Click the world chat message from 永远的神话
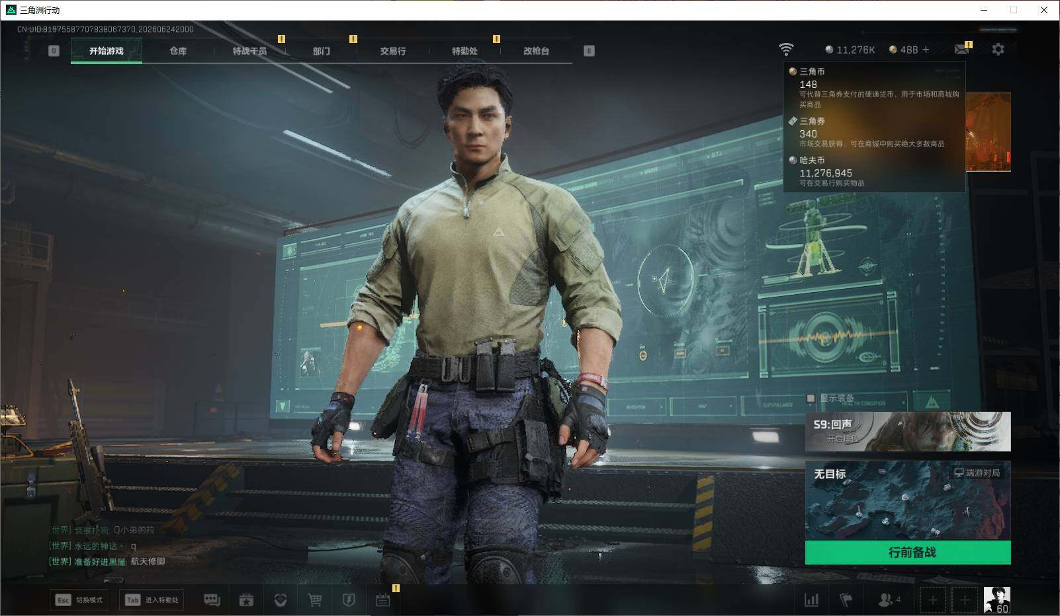 tap(93, 546)
